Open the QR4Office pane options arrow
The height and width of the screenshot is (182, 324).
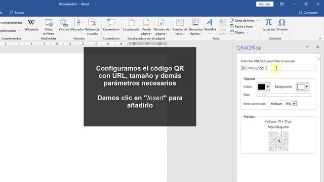307,47
